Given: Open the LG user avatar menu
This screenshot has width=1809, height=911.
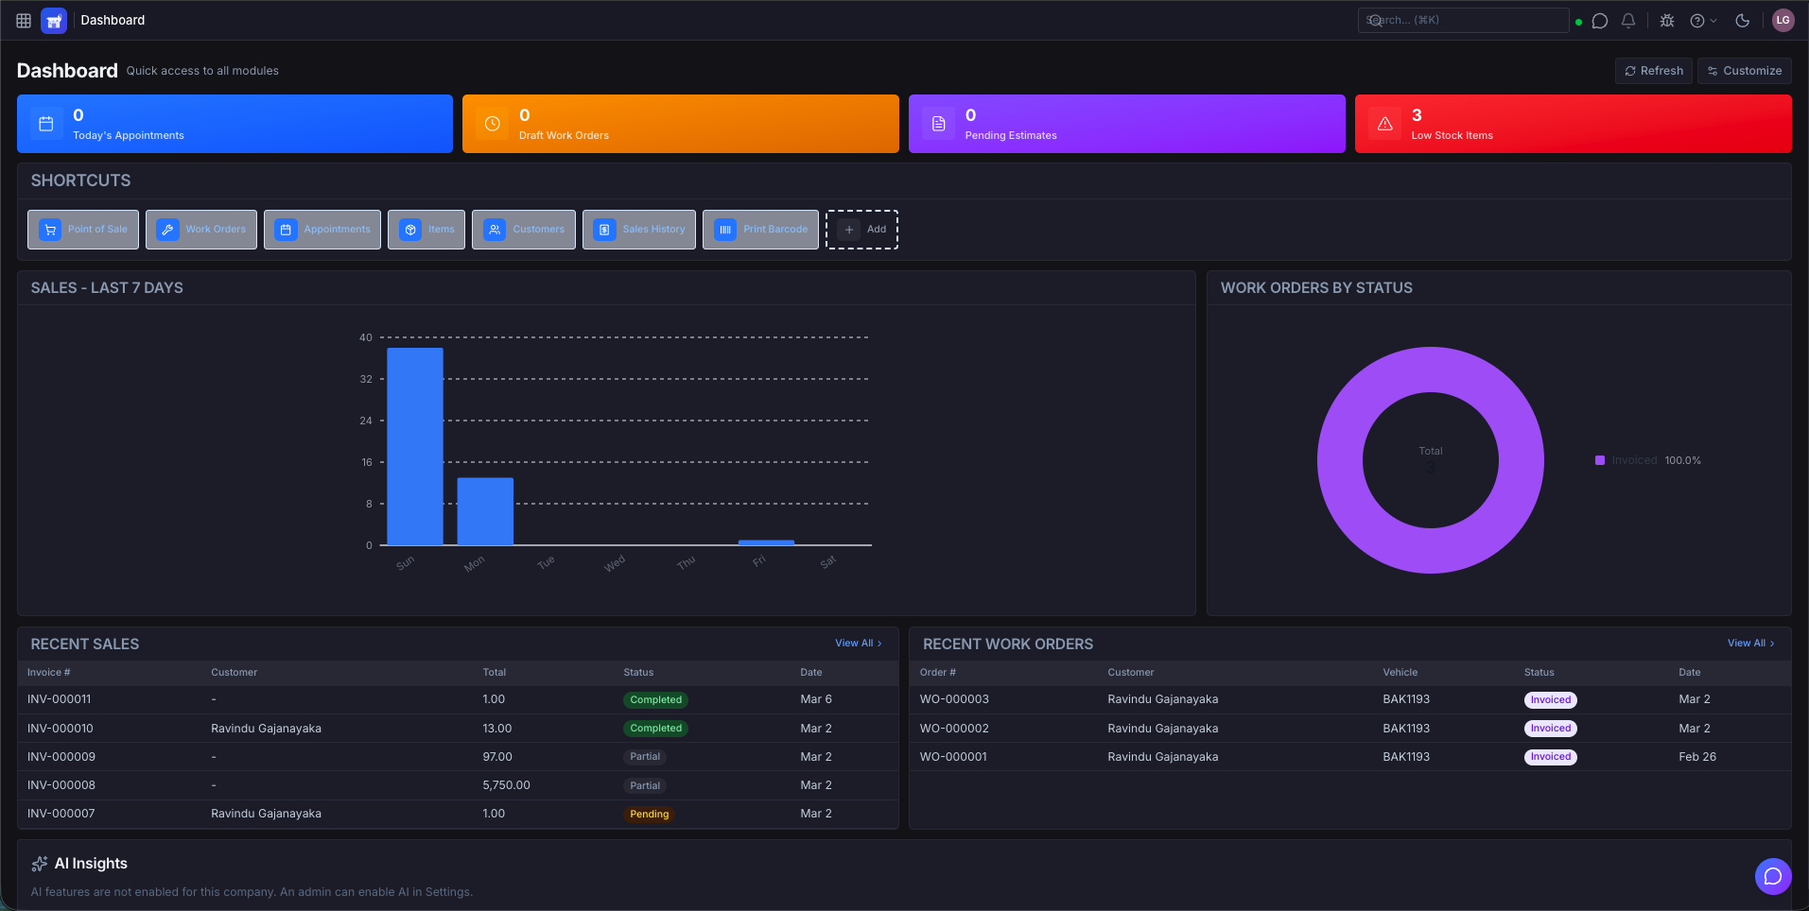Looking at the screenshot, I should pos(1783,20).
